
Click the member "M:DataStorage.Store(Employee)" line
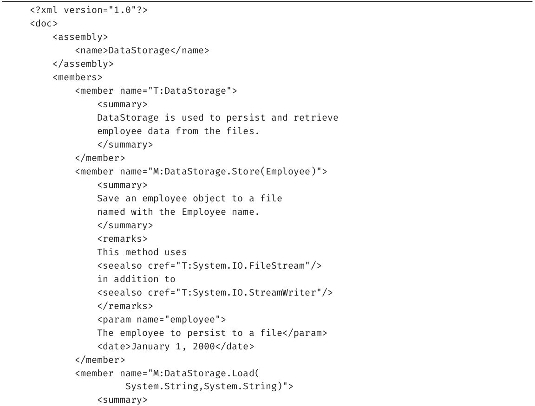pos(201,171)
